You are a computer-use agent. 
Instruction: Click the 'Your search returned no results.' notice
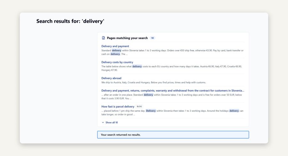click(173, 135)
